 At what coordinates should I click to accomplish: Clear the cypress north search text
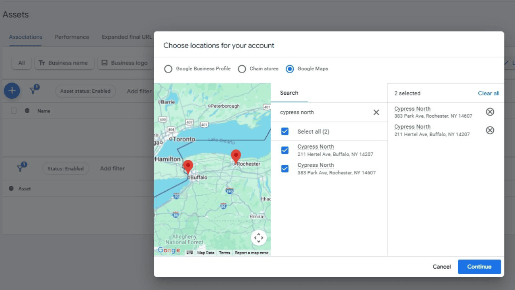click(x=376, y=112)
